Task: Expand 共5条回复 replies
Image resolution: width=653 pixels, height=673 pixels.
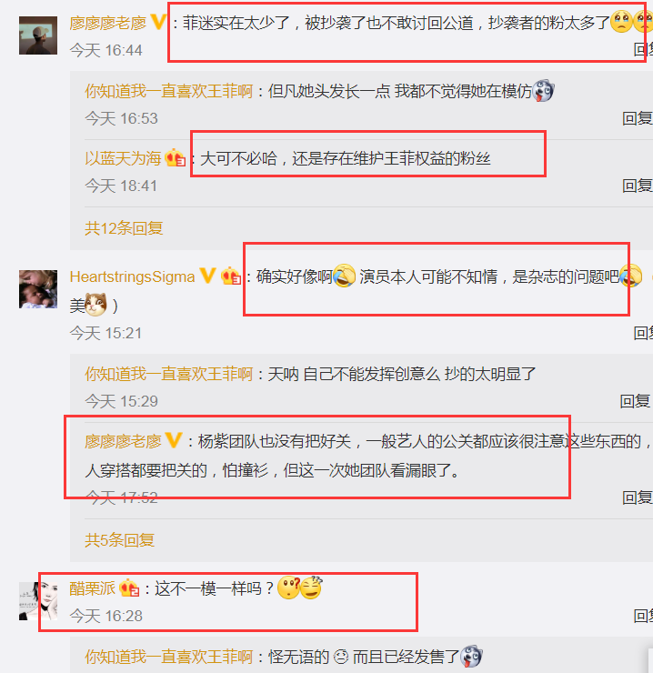Action: [x=119, y=539]
